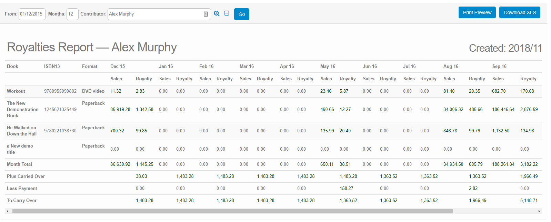Click the Sep 16 month header
This screenshot has height=222, width=551.
499,66
